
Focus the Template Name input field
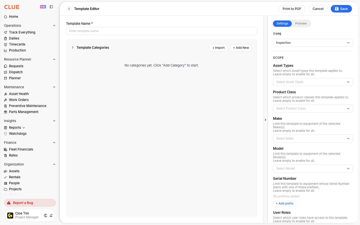(x=161, y=31)
